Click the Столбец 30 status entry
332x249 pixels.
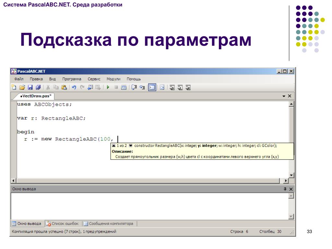pos(270,231)
